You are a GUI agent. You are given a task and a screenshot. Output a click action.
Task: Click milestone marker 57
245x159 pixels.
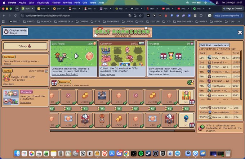135,109
